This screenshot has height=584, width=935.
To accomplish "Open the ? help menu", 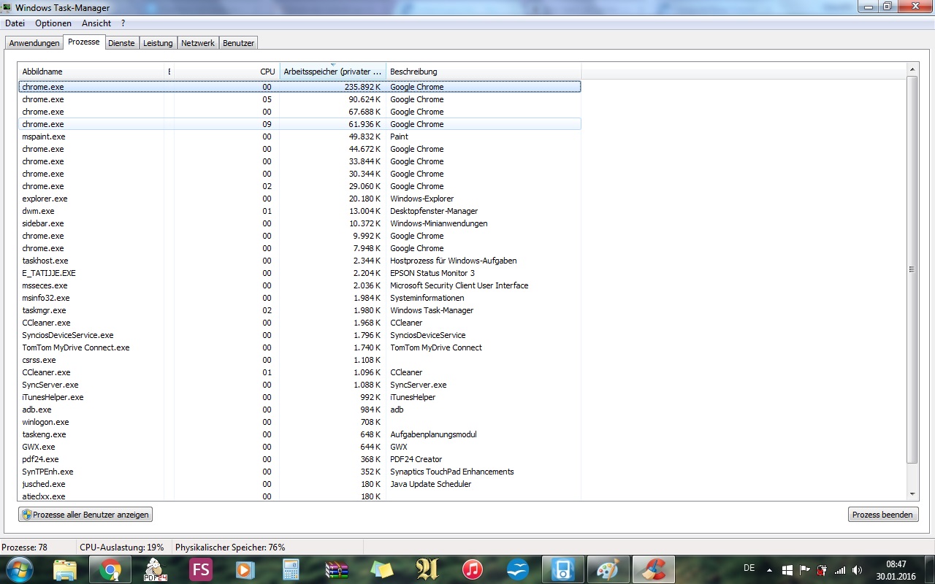I will point(123,23).
